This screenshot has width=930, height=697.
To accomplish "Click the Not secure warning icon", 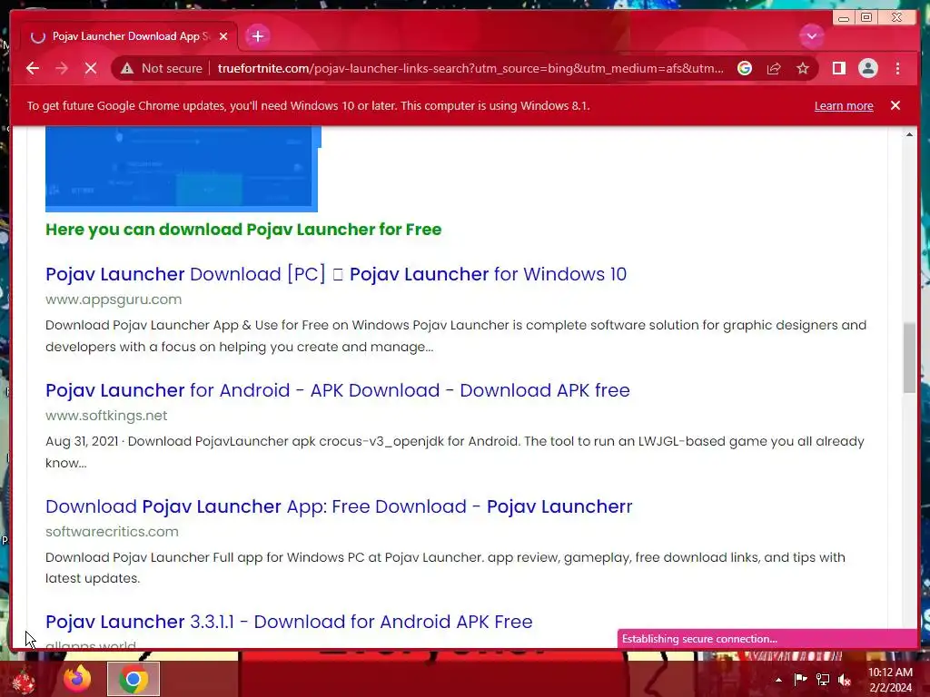I will pyautogui.click(x=127, y=69).
